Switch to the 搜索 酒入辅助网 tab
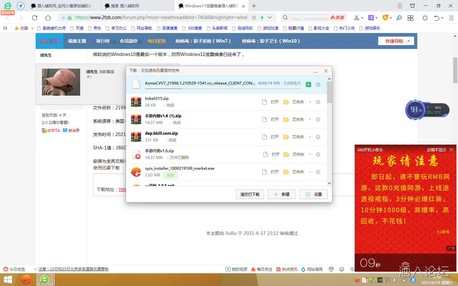The image size is (458, 286). [x=125, y=6]
